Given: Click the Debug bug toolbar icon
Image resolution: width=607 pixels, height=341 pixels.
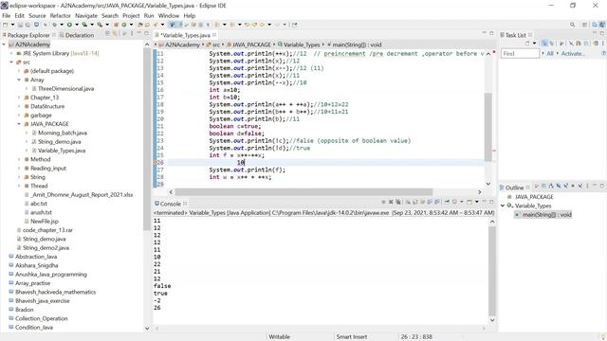Looking at the screenshot, I should (54, 25).
